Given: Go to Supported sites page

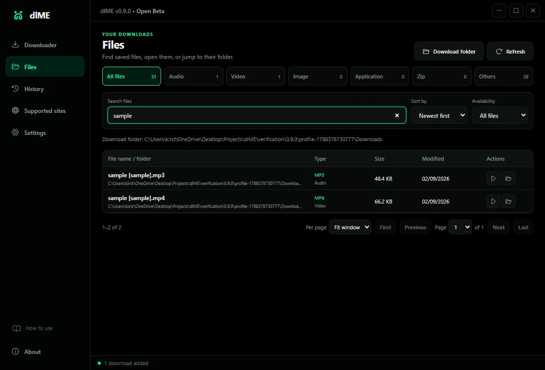Looking at the screenshot, I should point(45,111).
